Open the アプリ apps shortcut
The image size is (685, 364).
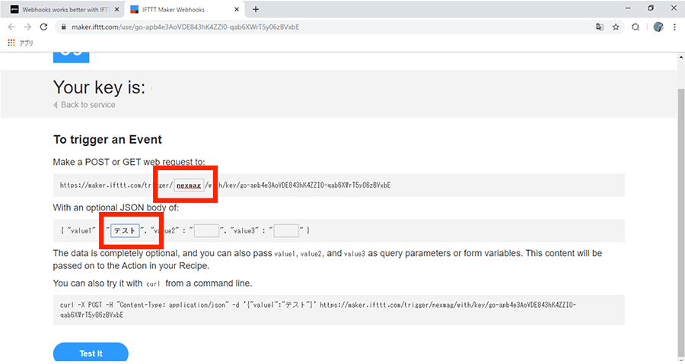21,43
